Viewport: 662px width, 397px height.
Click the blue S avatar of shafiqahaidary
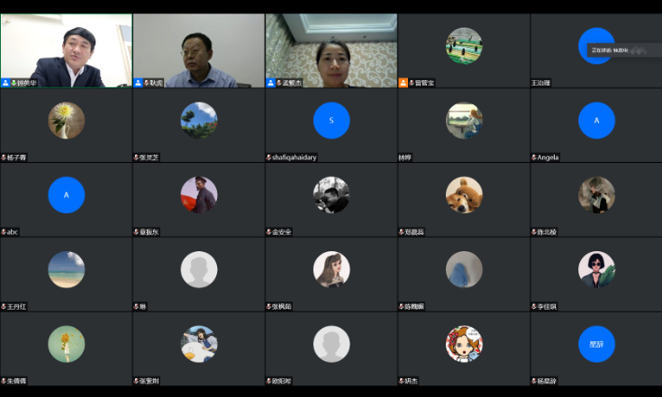[331, 120]
